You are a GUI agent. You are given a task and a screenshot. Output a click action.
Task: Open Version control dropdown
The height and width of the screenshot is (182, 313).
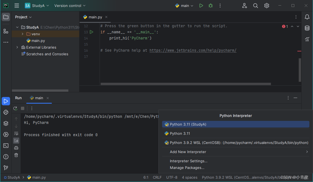tap(70, 6)
